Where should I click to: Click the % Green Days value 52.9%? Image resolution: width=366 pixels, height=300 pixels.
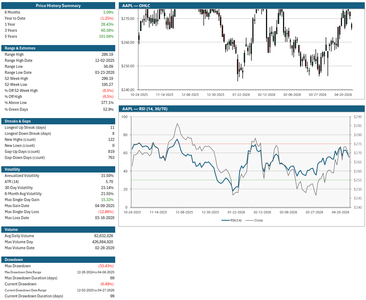[x=108, y=109]
